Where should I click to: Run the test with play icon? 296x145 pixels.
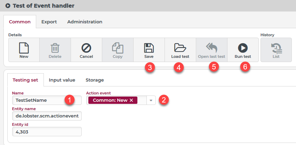243,48
